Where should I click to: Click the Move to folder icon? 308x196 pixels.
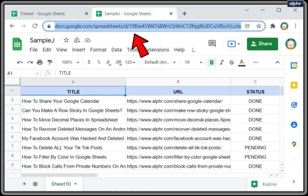pyautogui.click(x=77, y=40)
